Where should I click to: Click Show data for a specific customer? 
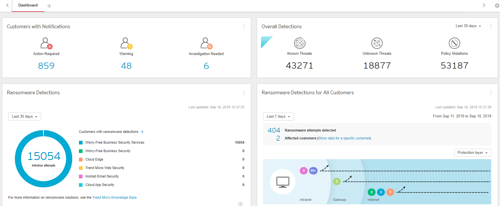pos(344,138)
